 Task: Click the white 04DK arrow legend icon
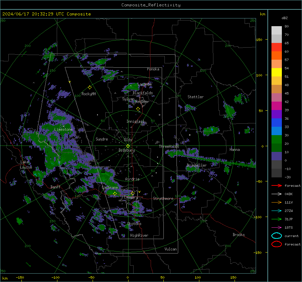click(276, 194)
